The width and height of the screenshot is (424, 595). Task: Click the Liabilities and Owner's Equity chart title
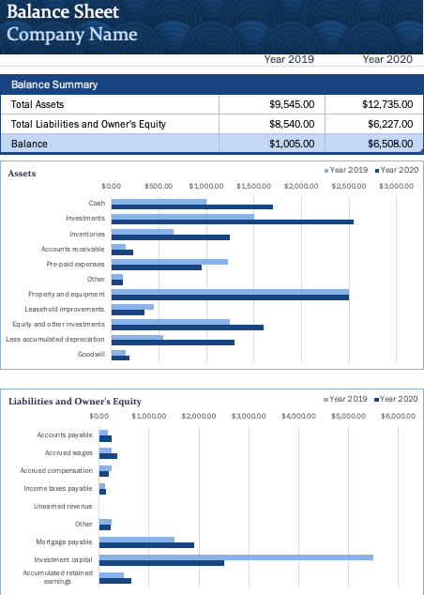tap(75, 402)
